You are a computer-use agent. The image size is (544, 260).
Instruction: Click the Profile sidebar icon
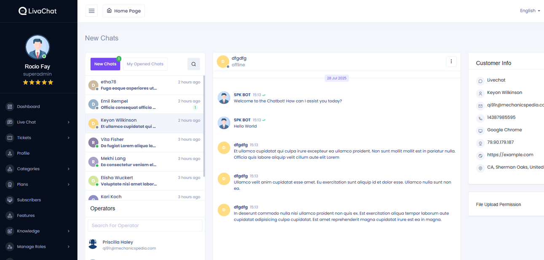click(x=10, y=154)
